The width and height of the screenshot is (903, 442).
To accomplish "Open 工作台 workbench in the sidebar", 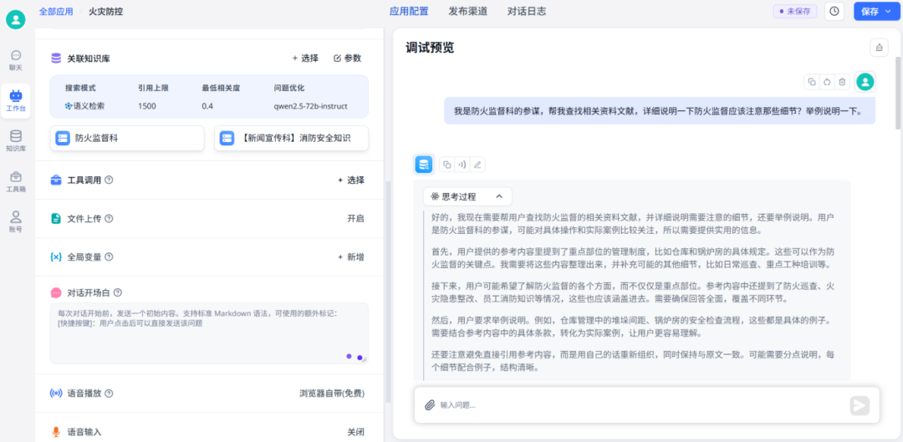I will 16,101.
